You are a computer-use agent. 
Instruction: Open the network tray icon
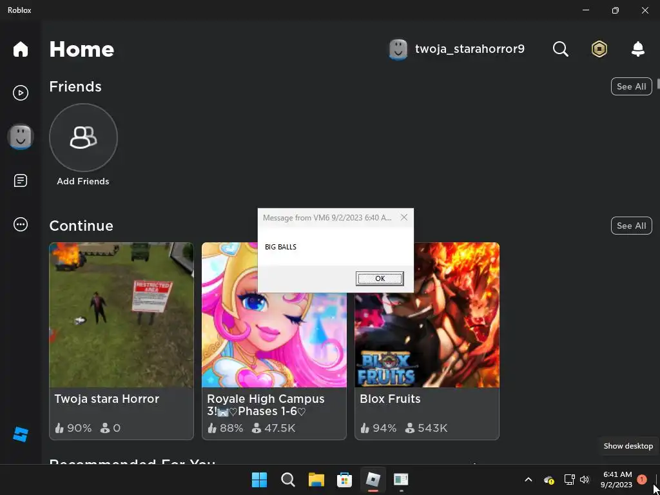pos(569,480)
